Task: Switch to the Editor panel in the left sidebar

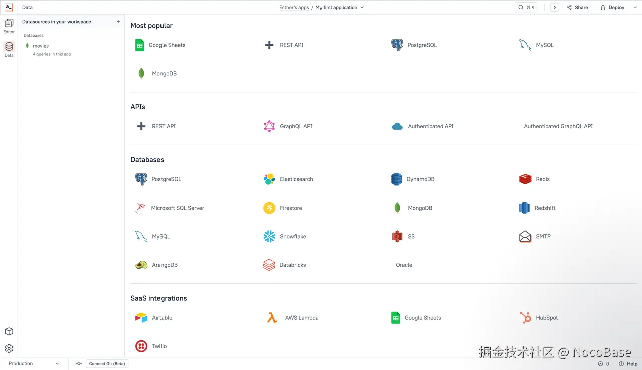Action: [x=9, y=26]
